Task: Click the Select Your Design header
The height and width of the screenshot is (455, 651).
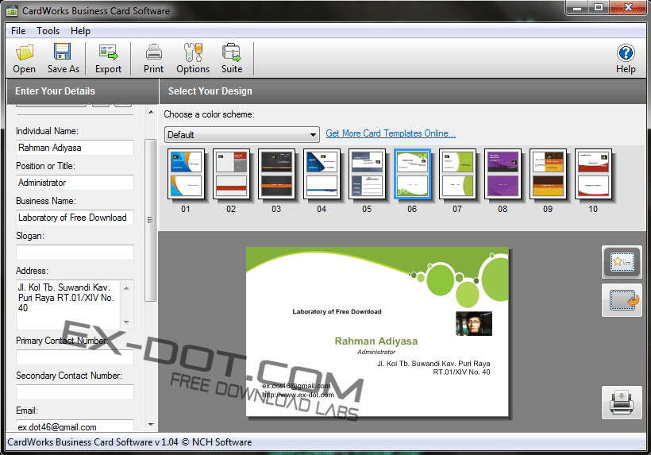Action: point(210,91)
